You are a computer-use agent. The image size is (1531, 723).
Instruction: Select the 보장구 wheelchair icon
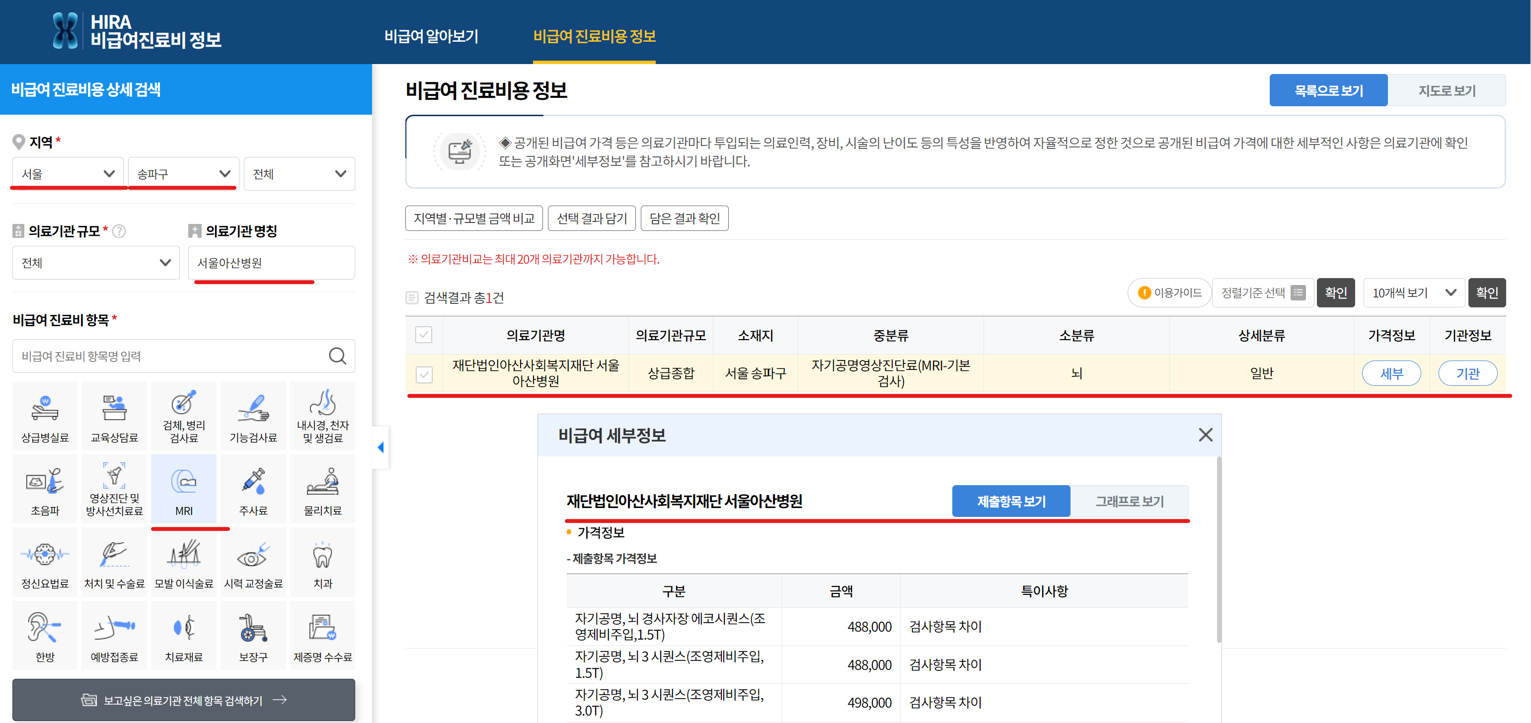point(253,635)
